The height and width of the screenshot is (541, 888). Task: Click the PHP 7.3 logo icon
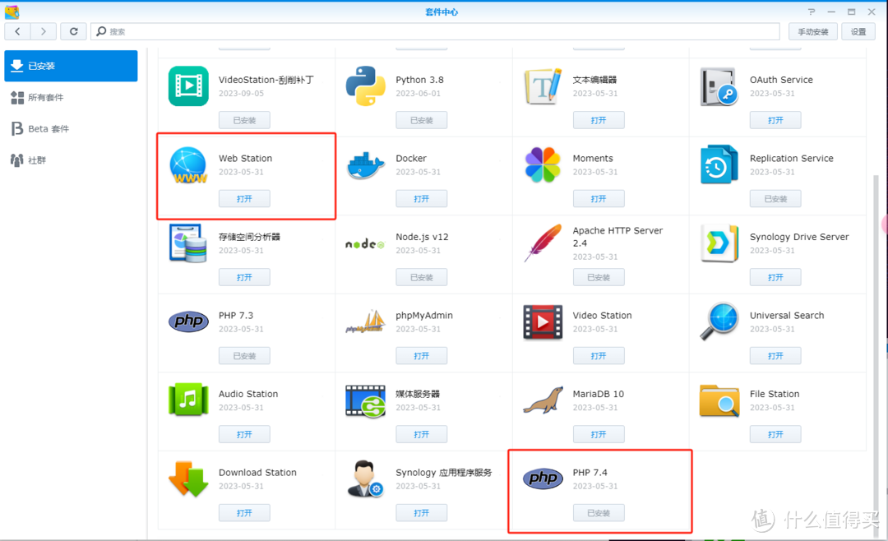click(x=188, y=321)
